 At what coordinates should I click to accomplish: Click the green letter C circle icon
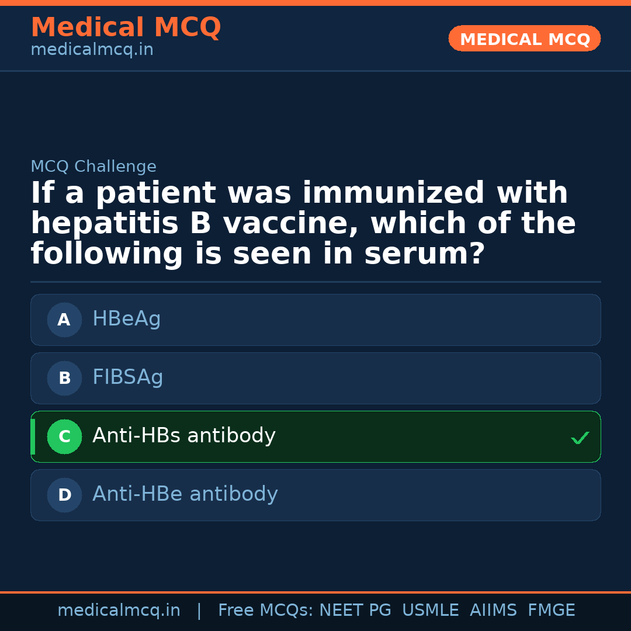[64, 436]
